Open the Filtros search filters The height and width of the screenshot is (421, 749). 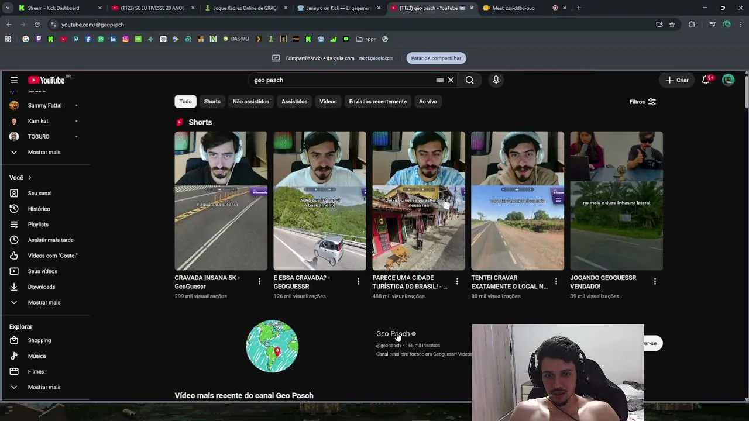coord(643,102)
